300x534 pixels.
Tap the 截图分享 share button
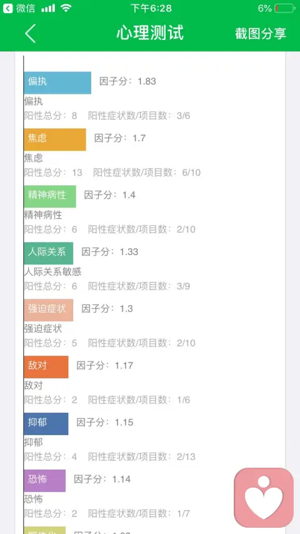point(261,33)
